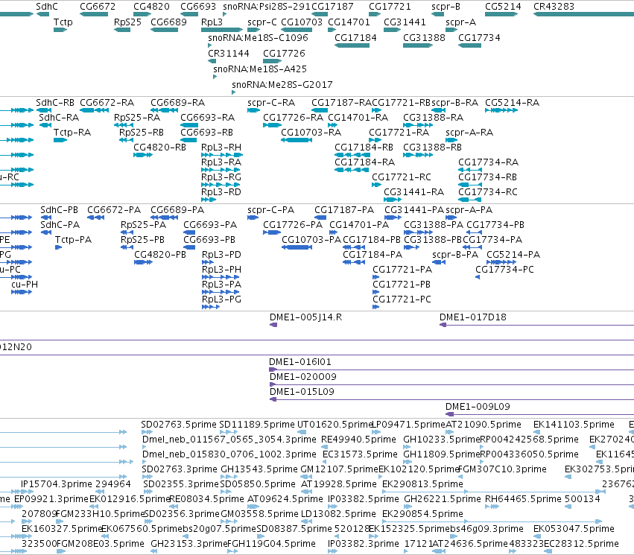This screenshot has height=555, width=634.
Task: Open the CG4820-RB transcript
Action: (143, 155)
